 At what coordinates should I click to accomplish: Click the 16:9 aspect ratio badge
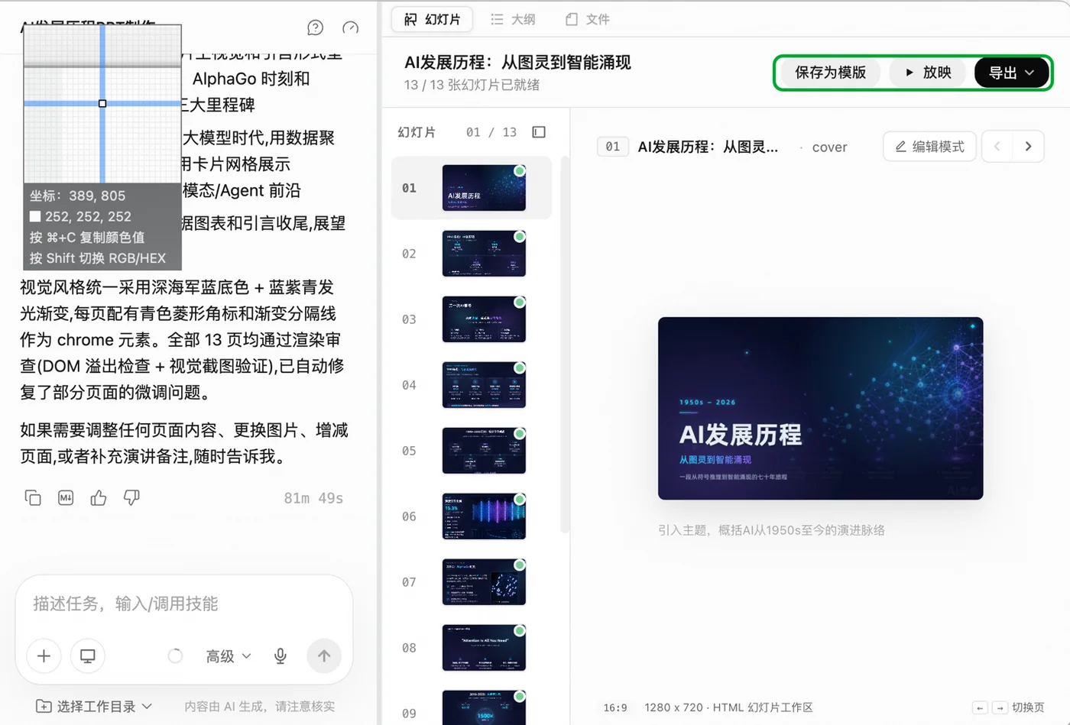615,707
